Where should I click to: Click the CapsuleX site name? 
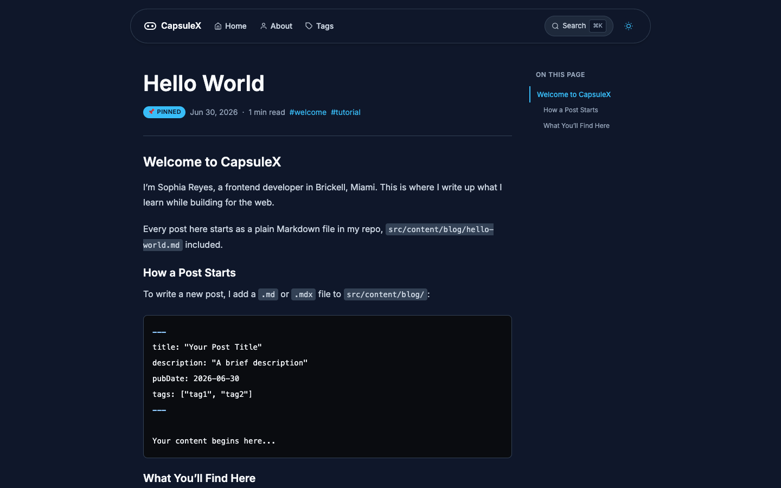coord(181,26)
